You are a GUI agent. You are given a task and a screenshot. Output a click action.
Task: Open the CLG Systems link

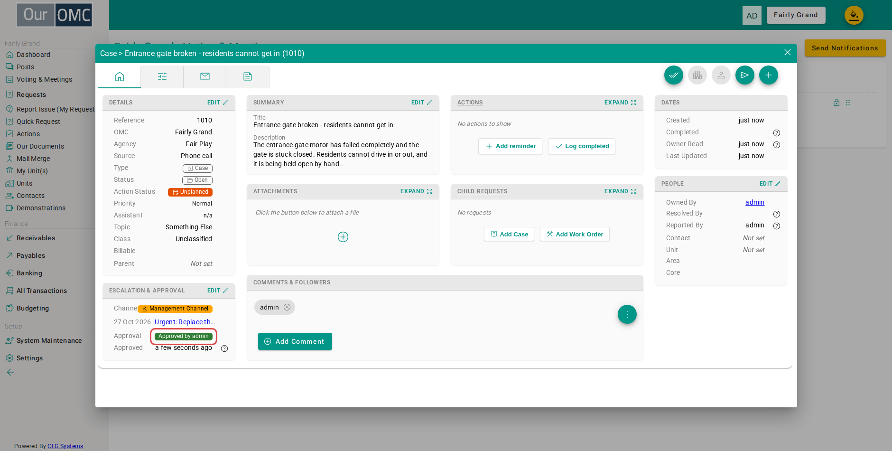(65, 446)
